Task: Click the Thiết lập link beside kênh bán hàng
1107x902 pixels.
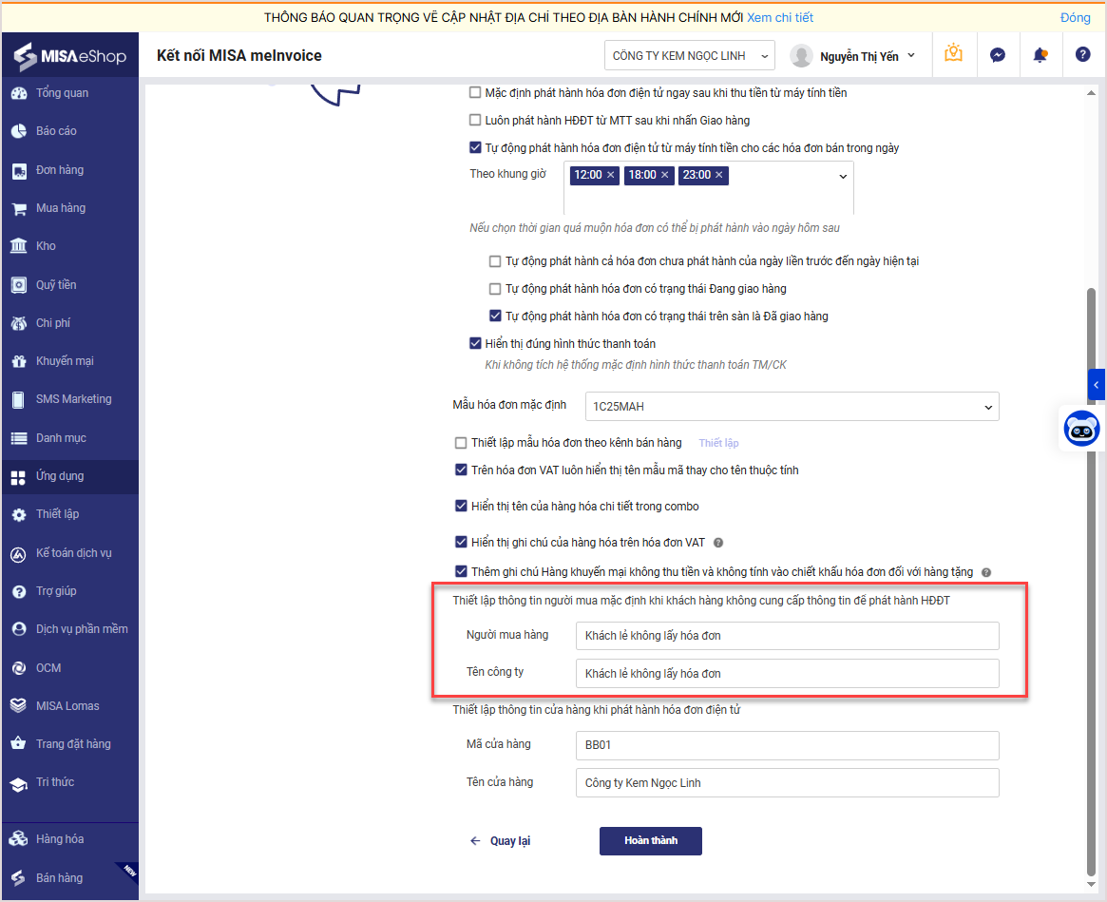Action: pyautogui.click(x=718, y=443)
